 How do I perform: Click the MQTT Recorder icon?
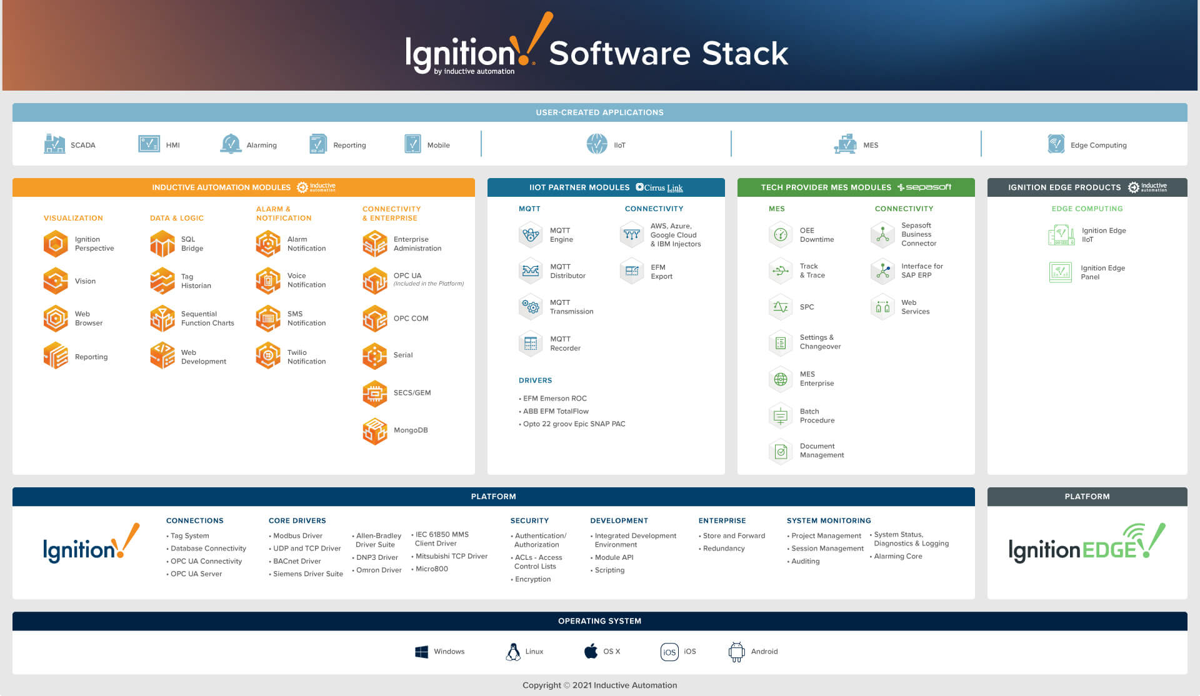531,343
